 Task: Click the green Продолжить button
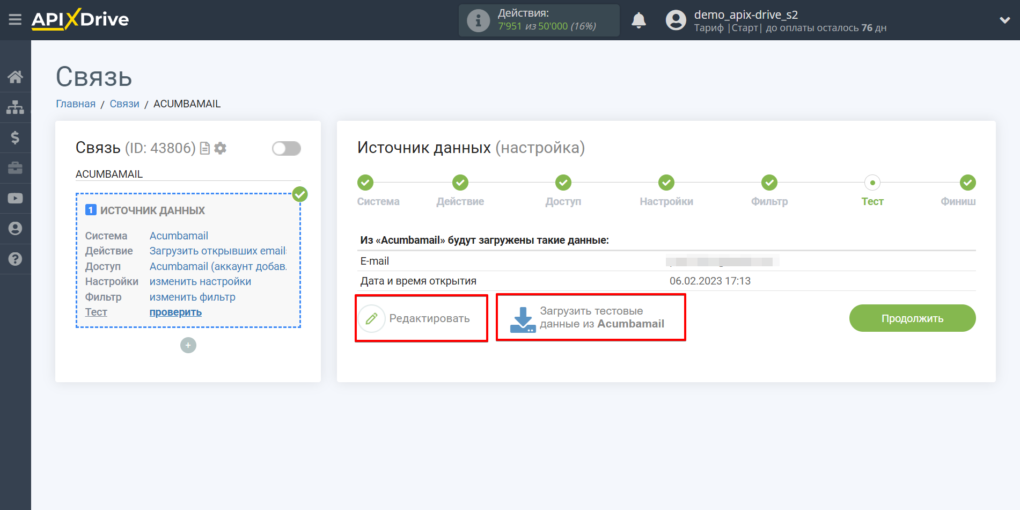pos(912,318)
